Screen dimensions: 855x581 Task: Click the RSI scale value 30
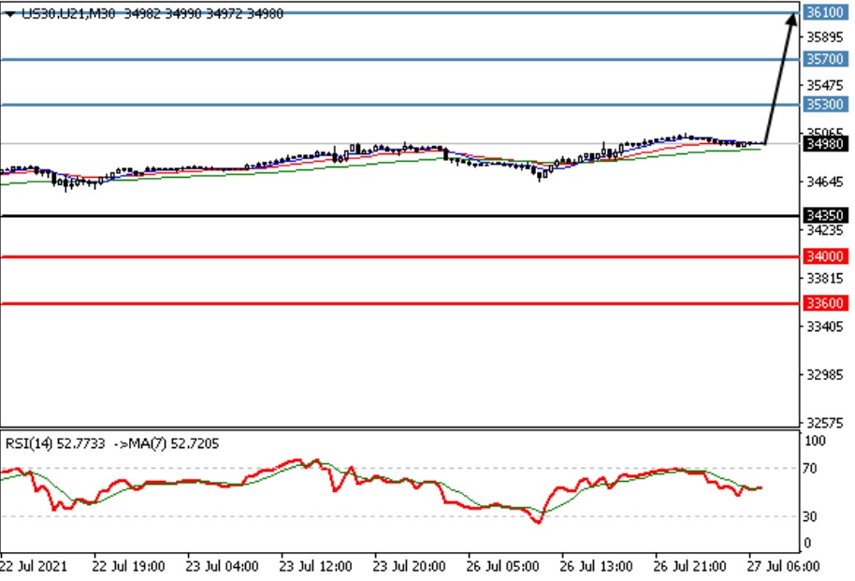pyautogui.click(x=810, y=516)
